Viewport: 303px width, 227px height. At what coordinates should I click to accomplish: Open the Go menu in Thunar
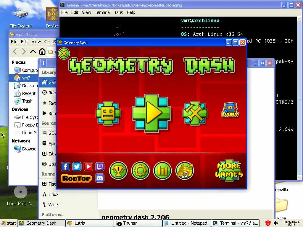(47, 42)
